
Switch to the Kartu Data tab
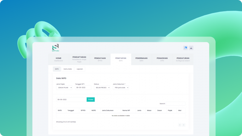[67, 69]
